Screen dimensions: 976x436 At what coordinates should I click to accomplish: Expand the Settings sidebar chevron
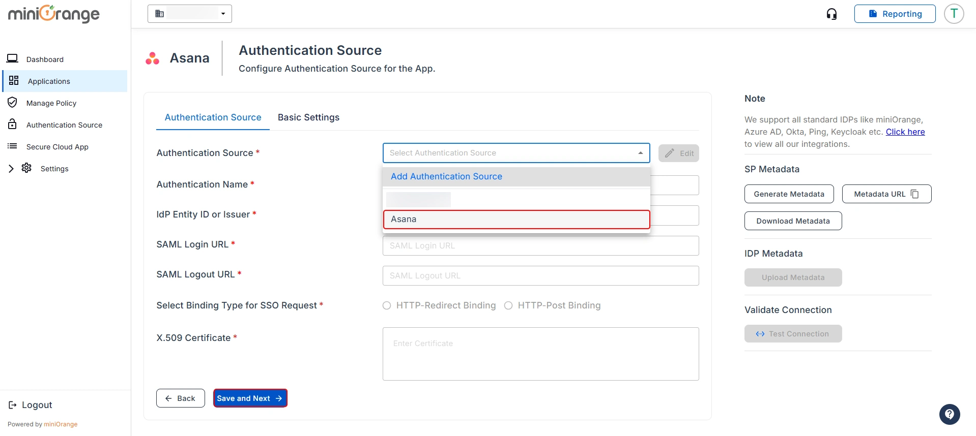pyautogui.click(x=11, y=168)
